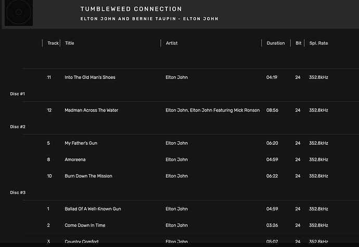Click the Bit column header

[299, 43]
